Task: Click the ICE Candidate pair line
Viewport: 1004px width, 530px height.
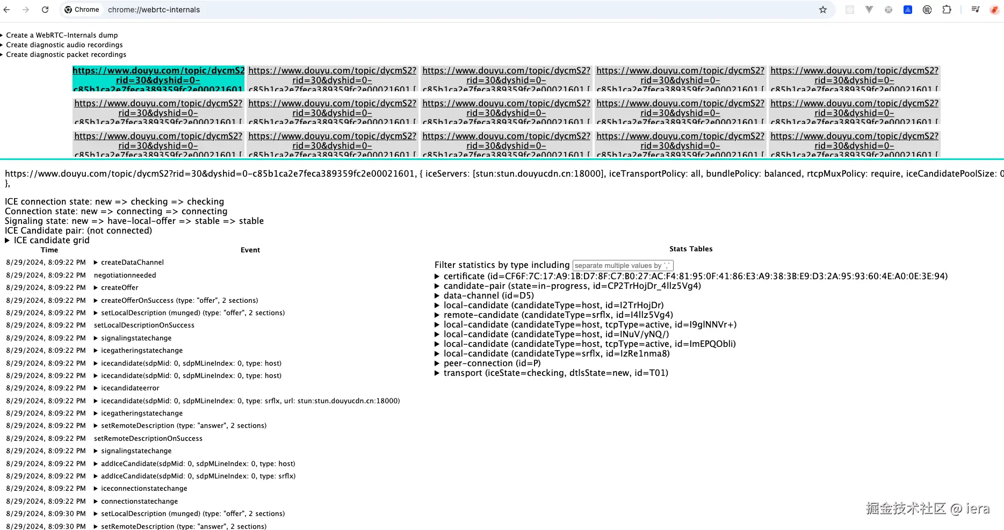Action: 78,231
